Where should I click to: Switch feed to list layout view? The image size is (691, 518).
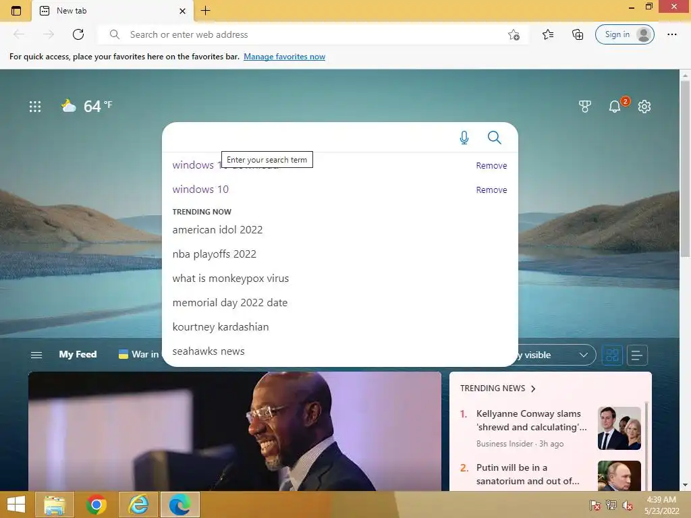pos(637,355)
